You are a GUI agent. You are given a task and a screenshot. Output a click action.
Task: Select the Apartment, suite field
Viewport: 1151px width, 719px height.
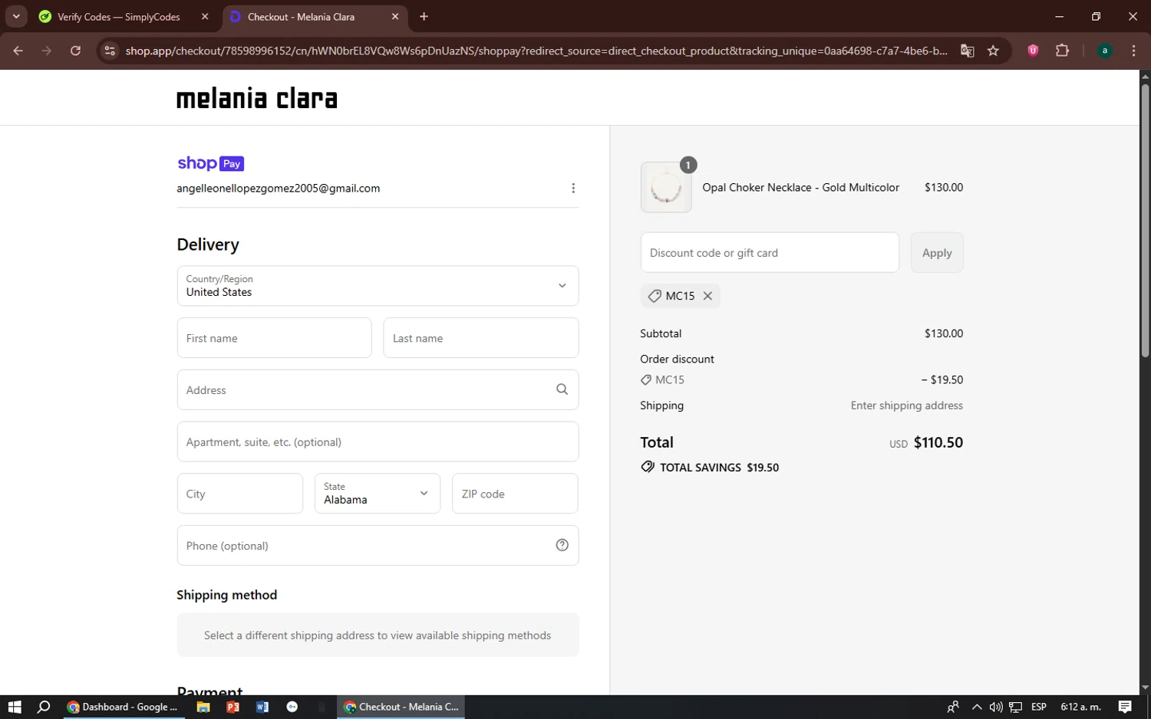[378, 442]
